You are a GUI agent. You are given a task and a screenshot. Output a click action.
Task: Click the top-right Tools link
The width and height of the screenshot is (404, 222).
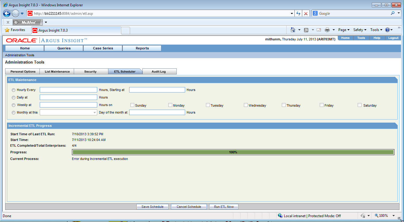coord(361,38)
